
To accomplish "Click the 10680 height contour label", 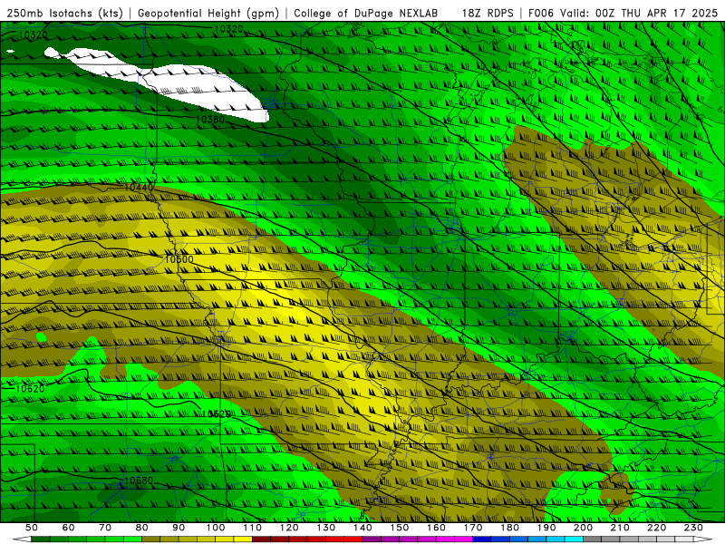I will pyautogui.click(x=139, y=481).
